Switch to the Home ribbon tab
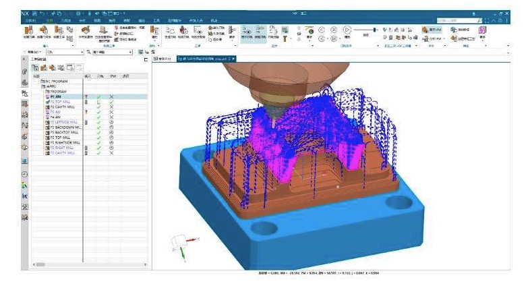Screen dimensions: 532x292 tap(49, 21)
